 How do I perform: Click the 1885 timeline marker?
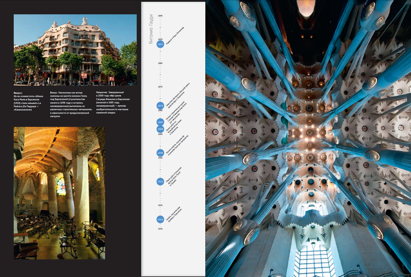click(x=160, y=122)
